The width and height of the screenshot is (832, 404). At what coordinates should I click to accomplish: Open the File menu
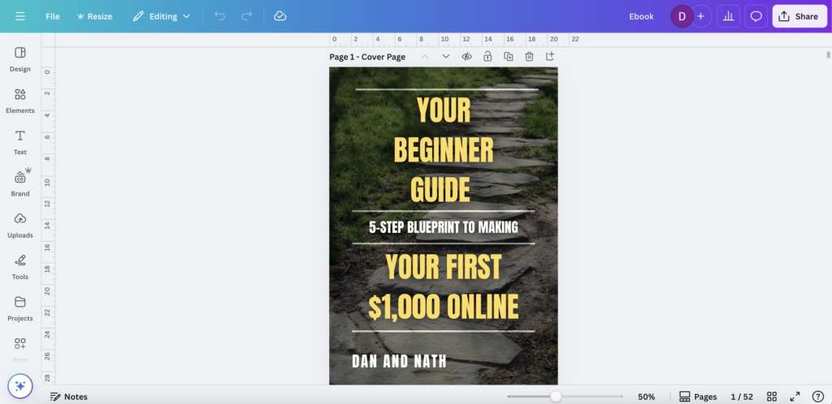click(x=52, y=16)
